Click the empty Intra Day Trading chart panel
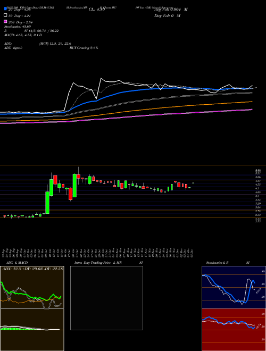Screen dimensions: 266x351 106,298
